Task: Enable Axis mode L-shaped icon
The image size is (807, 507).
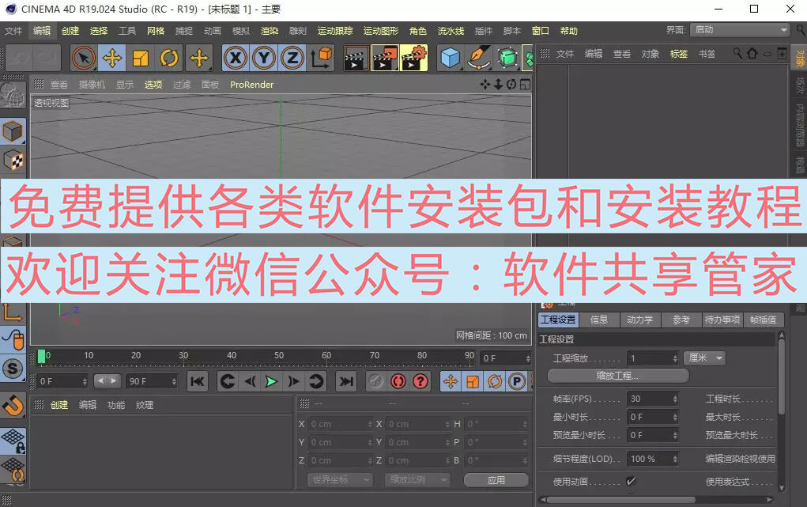Action: pos(13,312)
